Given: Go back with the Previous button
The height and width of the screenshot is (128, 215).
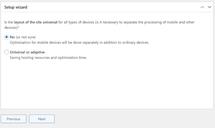Looking at the screenshot, I should click(x=13, y=119).
